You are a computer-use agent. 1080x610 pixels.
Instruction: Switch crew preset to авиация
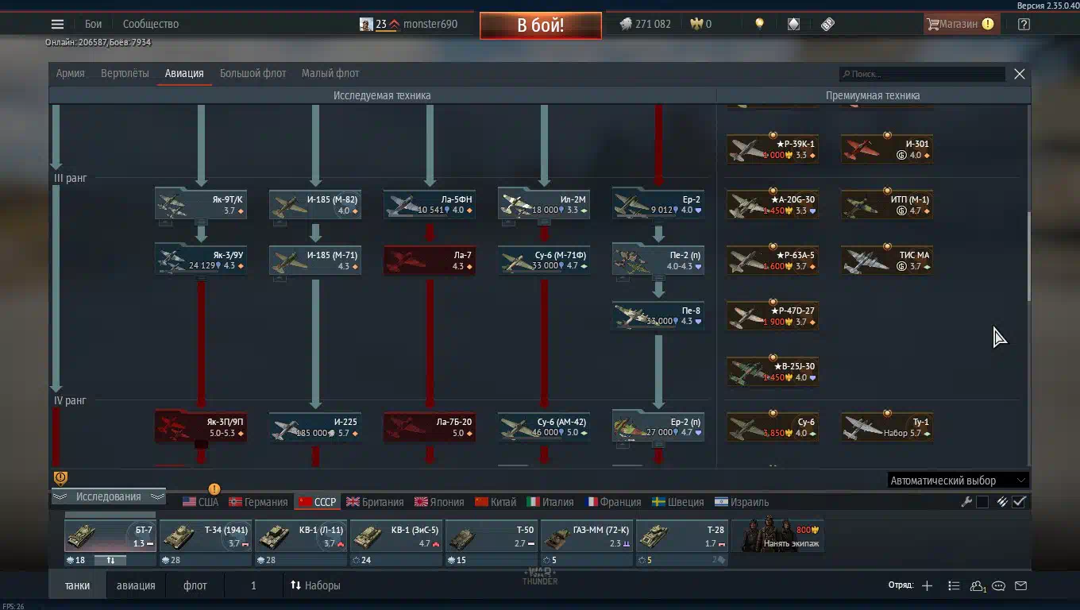click(136, 585)
